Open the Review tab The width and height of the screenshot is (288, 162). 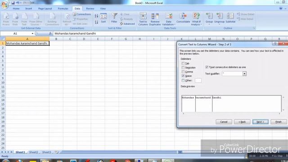(x=90, y=9)
